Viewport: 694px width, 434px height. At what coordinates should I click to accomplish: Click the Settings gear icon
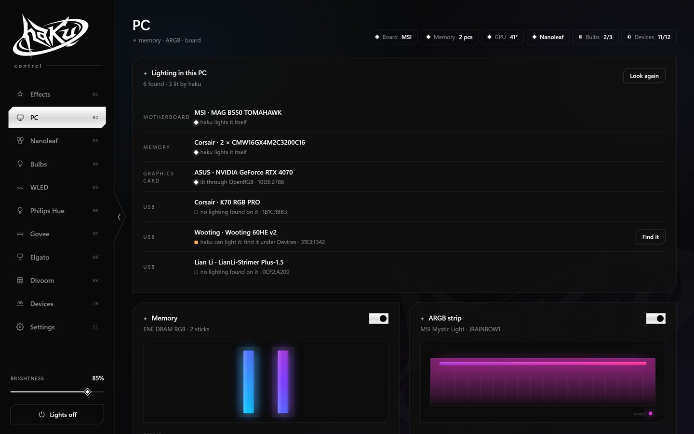tap(20, 327)
